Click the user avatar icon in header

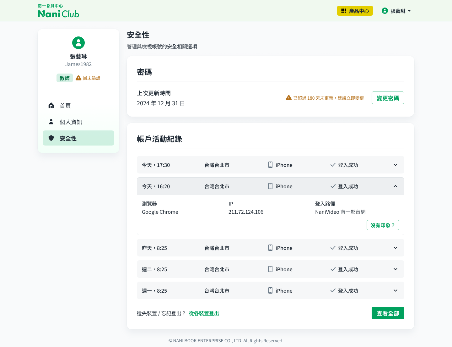pos(385,11)
